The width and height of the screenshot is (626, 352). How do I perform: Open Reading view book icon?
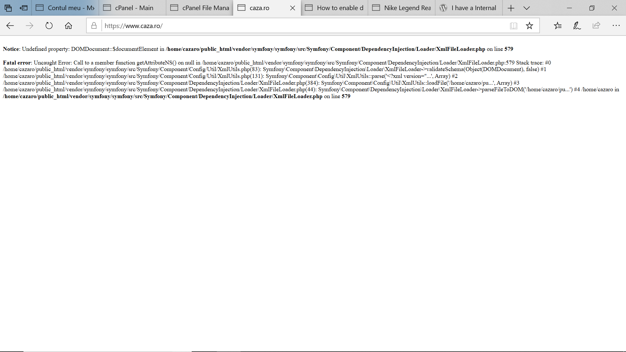[514, 26]
